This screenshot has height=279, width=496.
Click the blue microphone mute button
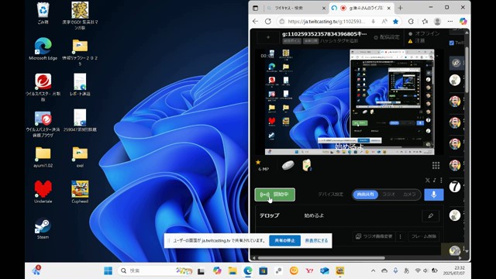pos(434,195)
